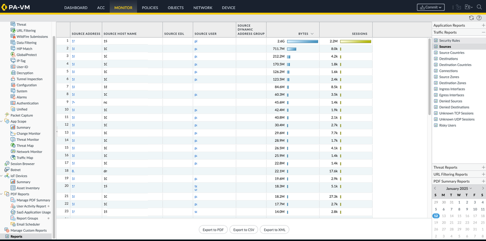Expand the Application Reports section

pyautogui.click(x=483, y=25)
